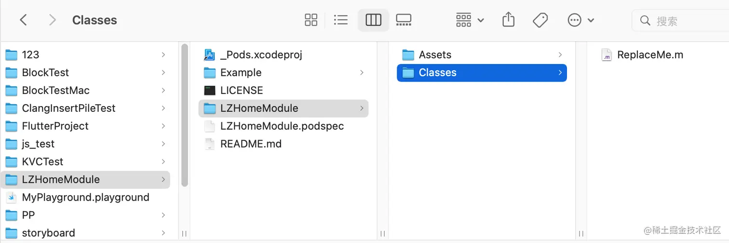The width and height of the screenshot is (729, 243).
Task: Click the third column resize handle
Action: [x=581, y=234]
